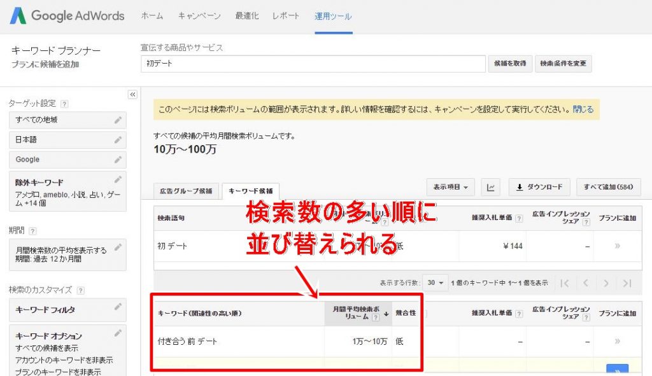Open help for 推奨入札単価 in top table

519,218
